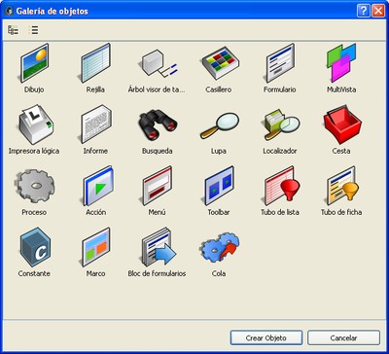Close the Galería de objetos dialog
This screenshot has width=389, height=354.
pyautogui.click(x=378, y=11)
